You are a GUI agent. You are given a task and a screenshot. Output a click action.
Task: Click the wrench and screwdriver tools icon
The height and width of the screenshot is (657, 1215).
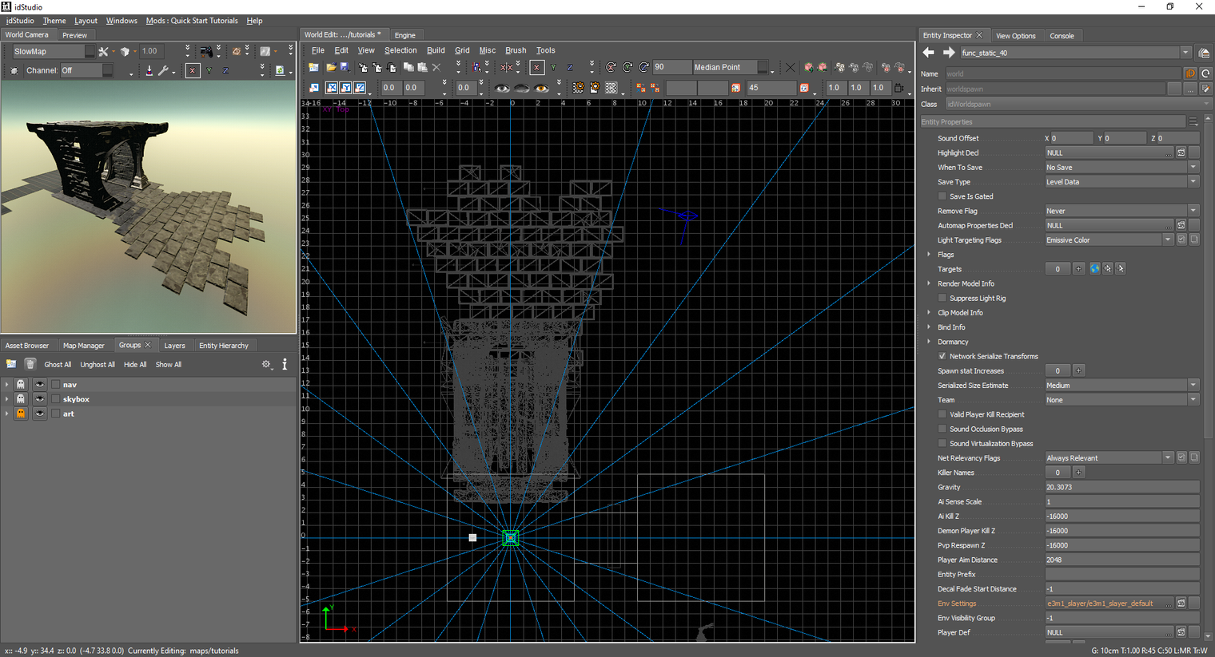[103, 51]
